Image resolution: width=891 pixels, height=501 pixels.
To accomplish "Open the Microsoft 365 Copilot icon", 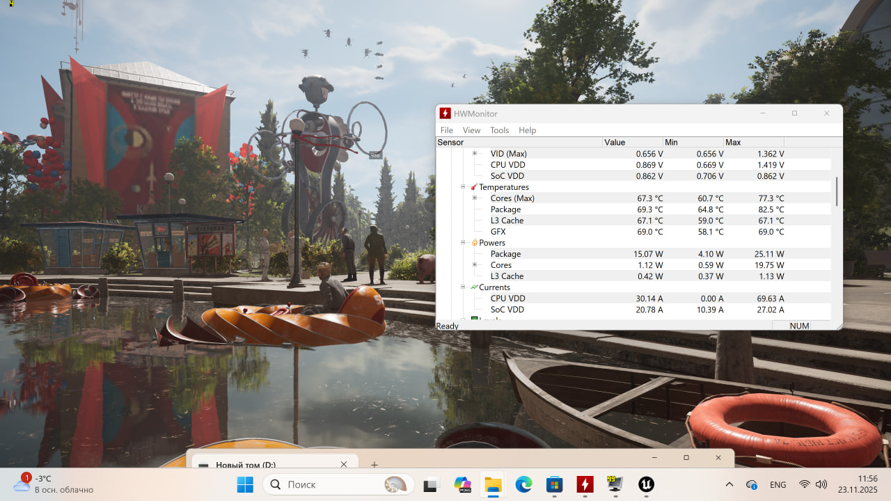I will pyautogui.click(x=462, y=484).
